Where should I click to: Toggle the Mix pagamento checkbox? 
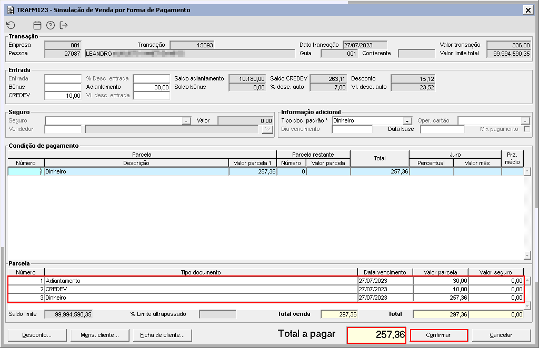[x=526, y=129]
